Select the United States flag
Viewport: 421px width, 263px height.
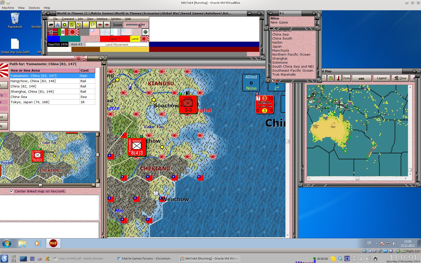pyautogui.click(x=126, y=32)
